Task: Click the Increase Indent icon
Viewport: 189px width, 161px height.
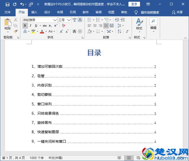Action: coord(123,20)
